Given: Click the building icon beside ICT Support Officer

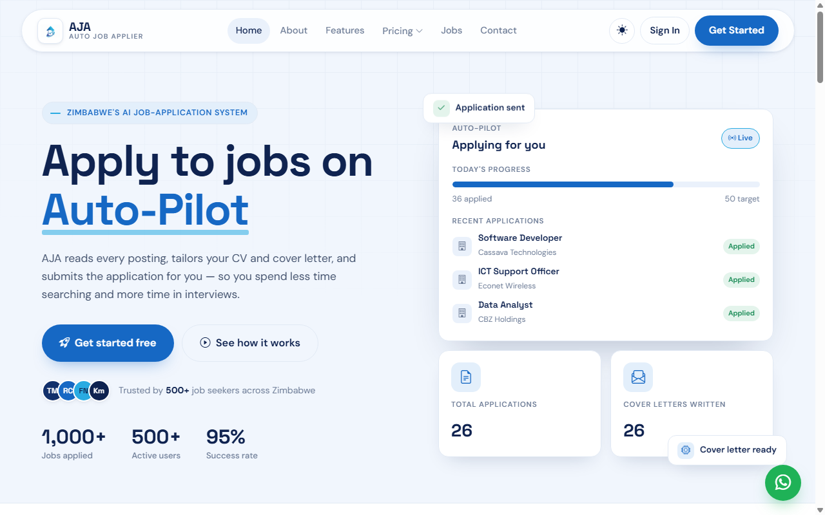Looking at the screenshot, I should tap(461, 279).
